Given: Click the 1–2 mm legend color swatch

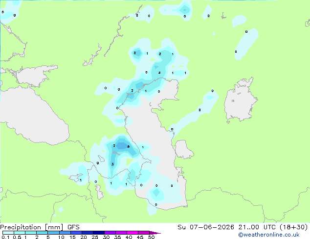Looking at the screenshot, I should (31, 233).
